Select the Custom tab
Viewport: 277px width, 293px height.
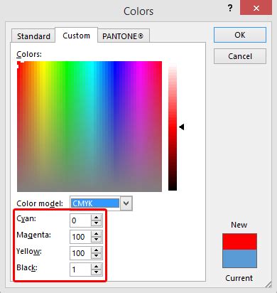pos(76,36)
